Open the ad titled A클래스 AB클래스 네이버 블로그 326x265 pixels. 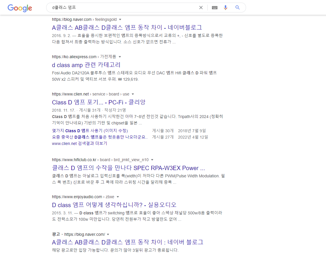[x=127, y=242]
